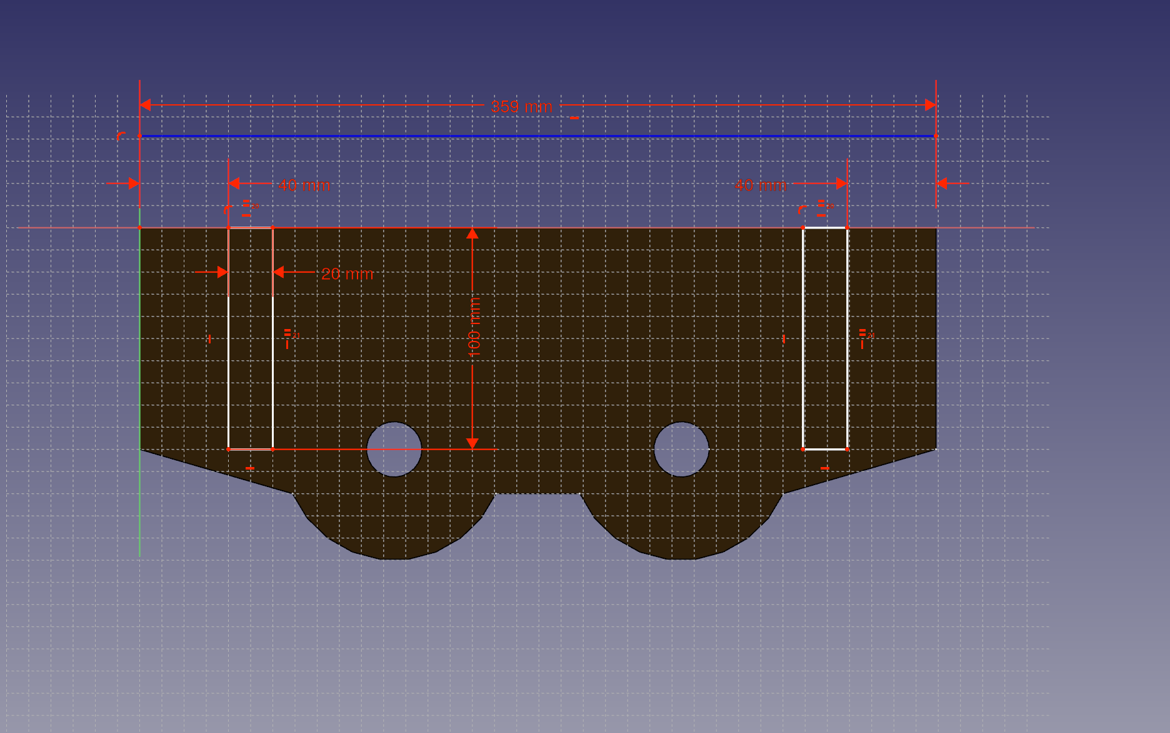Click inside the right circular hole
Image resolution: width=1170 pixels, height=733 pixels.
point(681,450)
